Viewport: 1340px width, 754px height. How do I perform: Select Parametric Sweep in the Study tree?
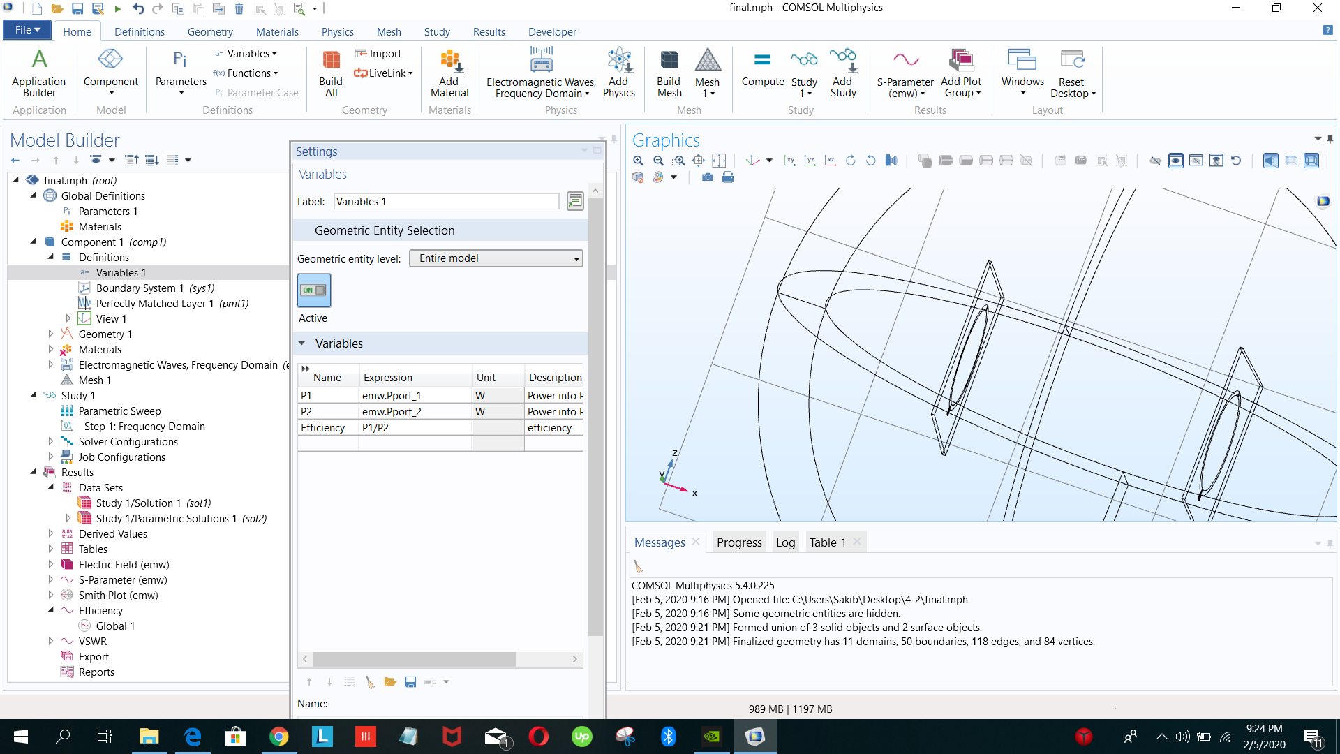(x=119, y=411)
